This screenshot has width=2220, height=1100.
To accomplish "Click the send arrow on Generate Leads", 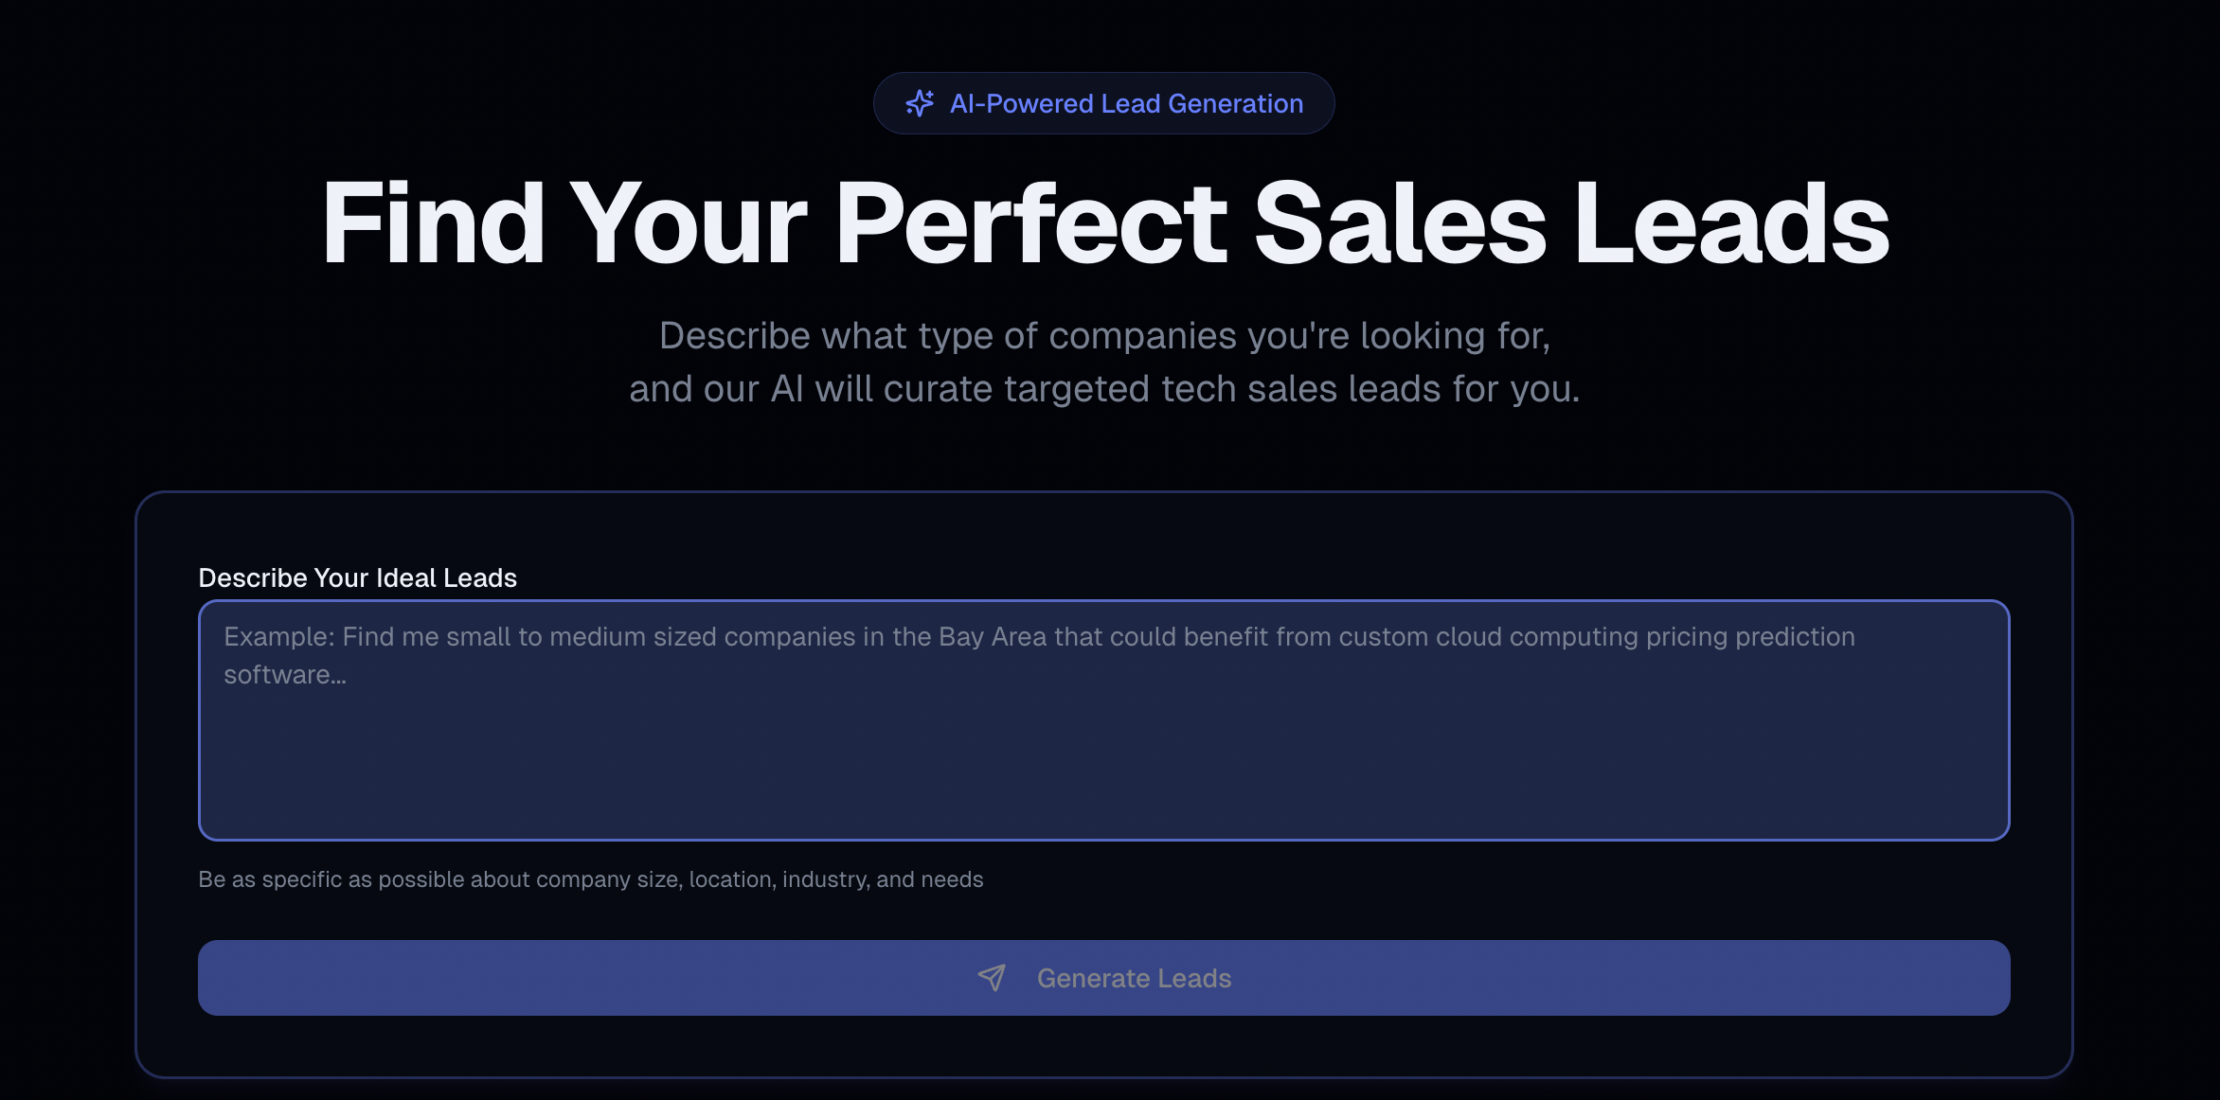I will click(991, 978).
